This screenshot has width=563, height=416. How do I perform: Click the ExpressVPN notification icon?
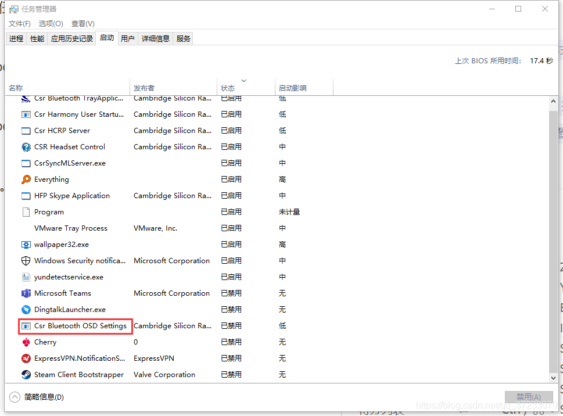coord(26,358)
